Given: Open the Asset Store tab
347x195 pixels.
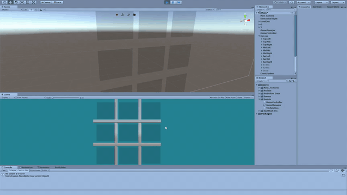Looking at the screenshot, I should coord(333,7).
